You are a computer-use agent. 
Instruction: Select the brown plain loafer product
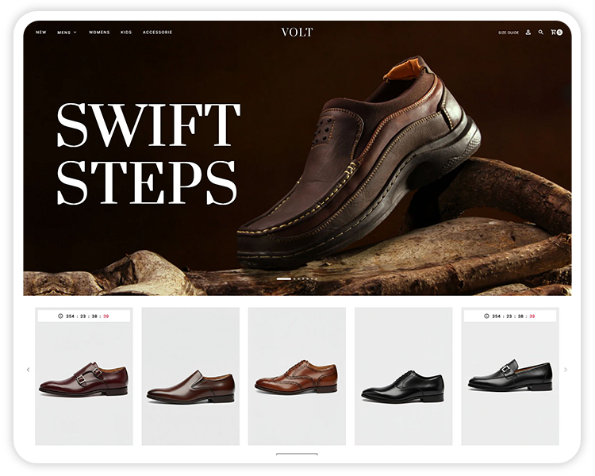(x=190, y=387)
